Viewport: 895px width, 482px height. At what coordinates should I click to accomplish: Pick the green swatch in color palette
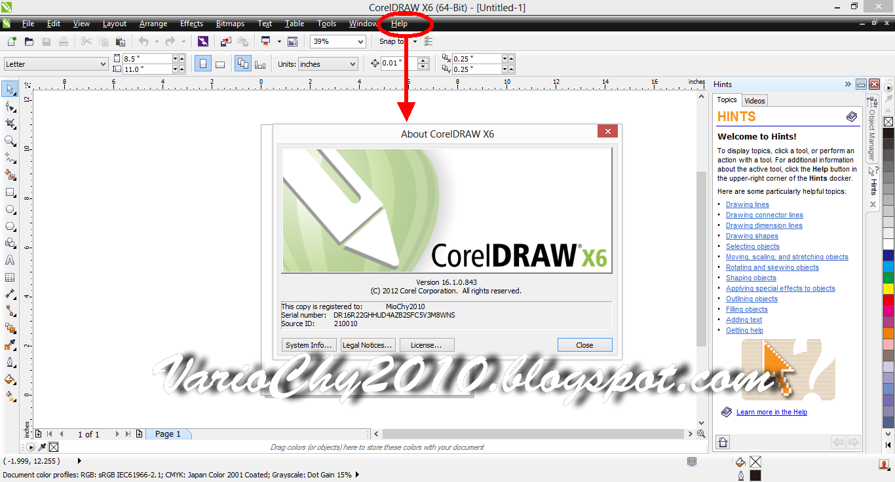click(x=888, y=277)
